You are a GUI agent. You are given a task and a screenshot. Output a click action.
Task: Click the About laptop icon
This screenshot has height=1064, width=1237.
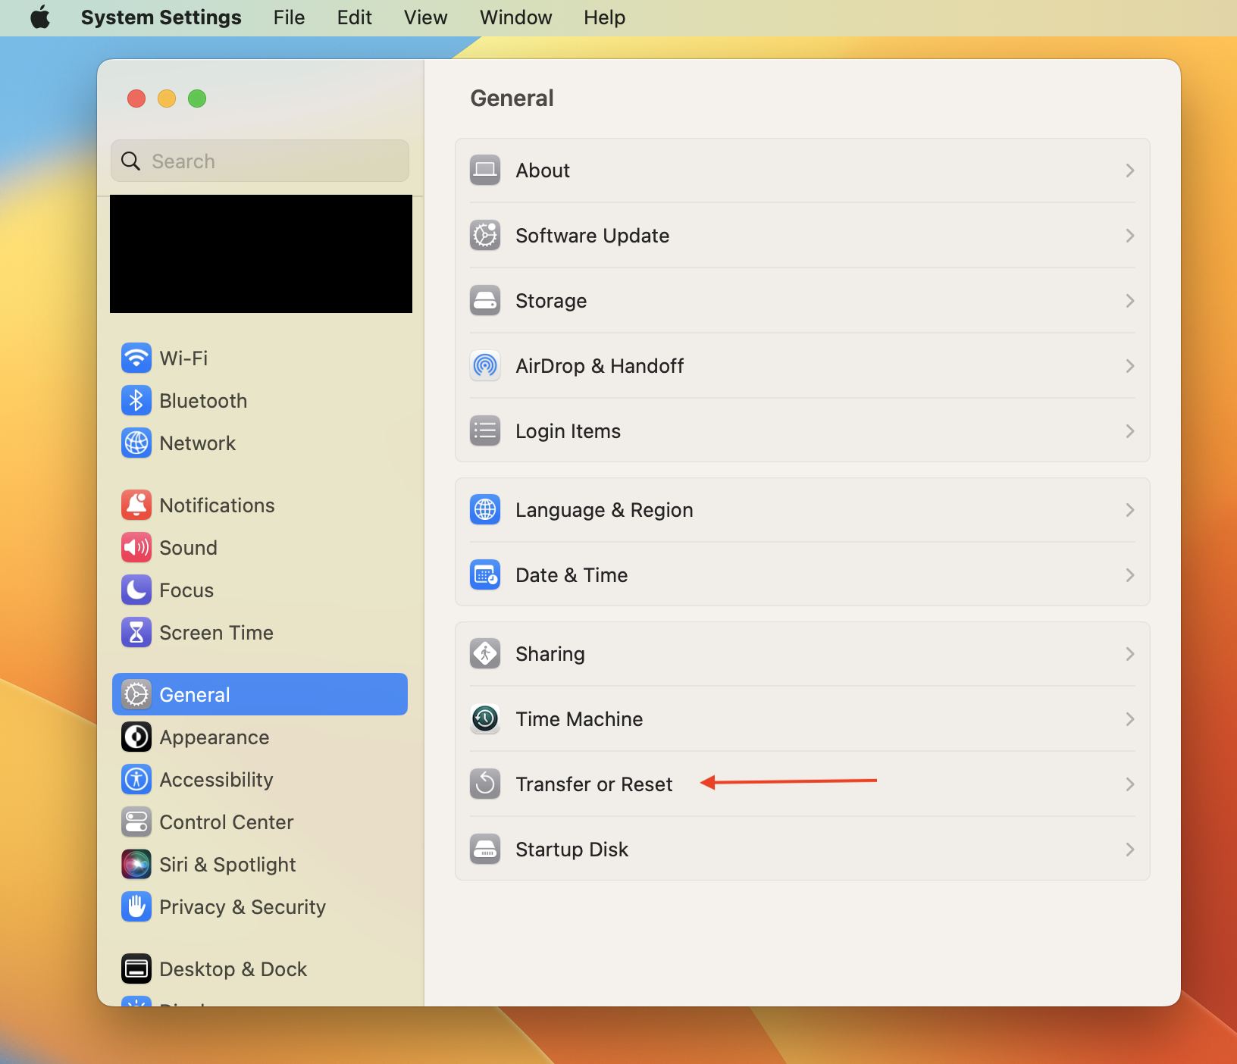click(x=485, y=170)
